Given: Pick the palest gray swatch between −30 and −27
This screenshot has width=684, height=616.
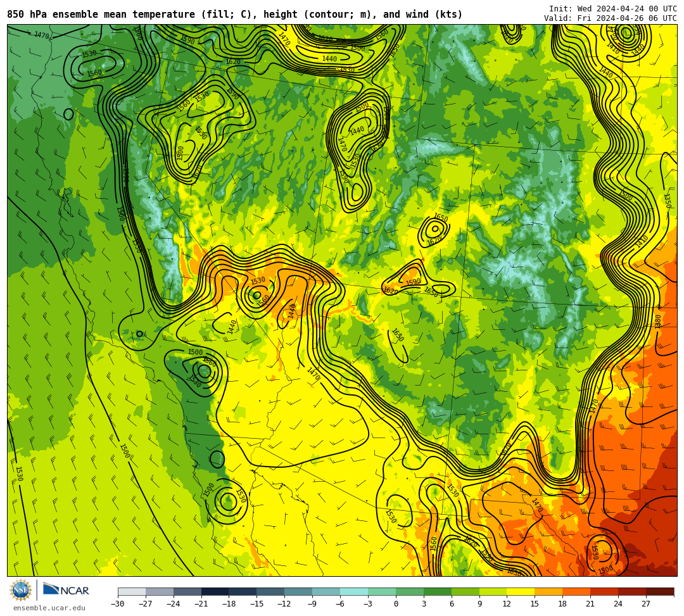Looking at the screenshot, I should (132, 591).
